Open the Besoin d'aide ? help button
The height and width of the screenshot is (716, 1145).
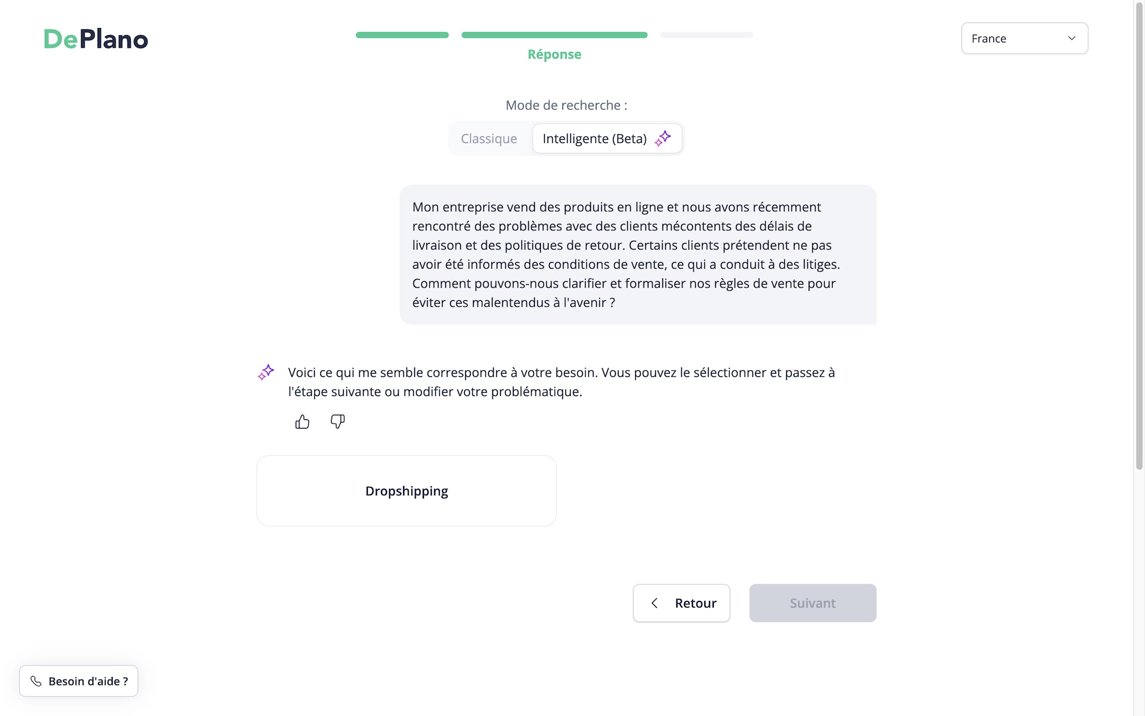tap(79, 681)
